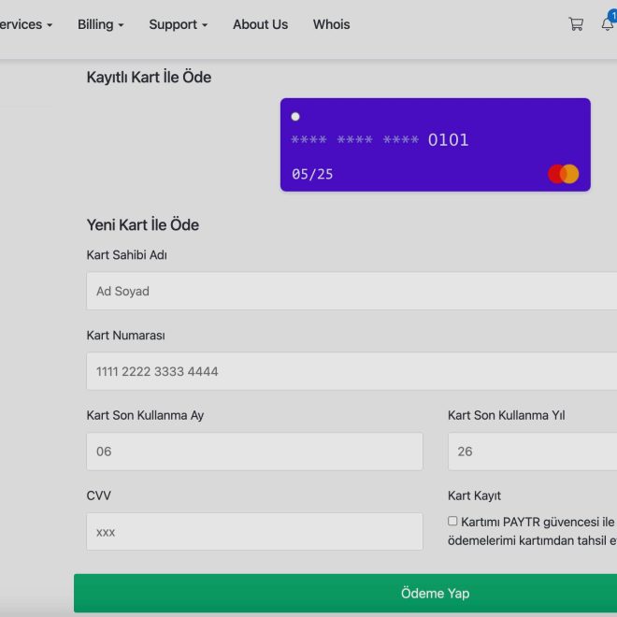Expand the Services dropdown menu
Viewport: 617px width, 617px height.
[x=24, y=24]
